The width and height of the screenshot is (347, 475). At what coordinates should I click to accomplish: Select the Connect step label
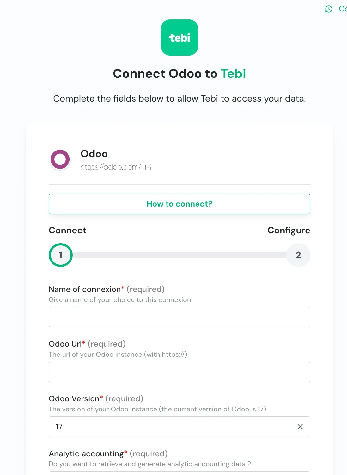[67, 231]
